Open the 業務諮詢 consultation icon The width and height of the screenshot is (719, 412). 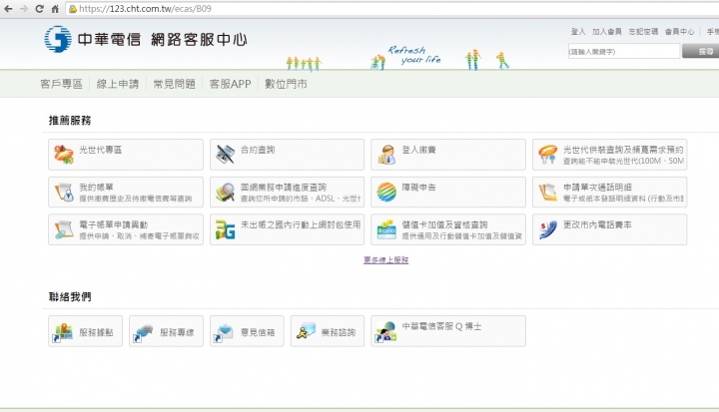306,331
